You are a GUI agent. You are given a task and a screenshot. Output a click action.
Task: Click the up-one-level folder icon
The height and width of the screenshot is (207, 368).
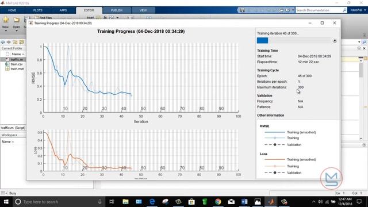(x=16, y=42)
